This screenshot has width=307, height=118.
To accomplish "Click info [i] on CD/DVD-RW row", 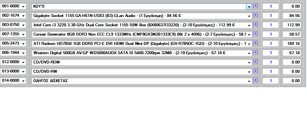I will (x=255, y=71).
